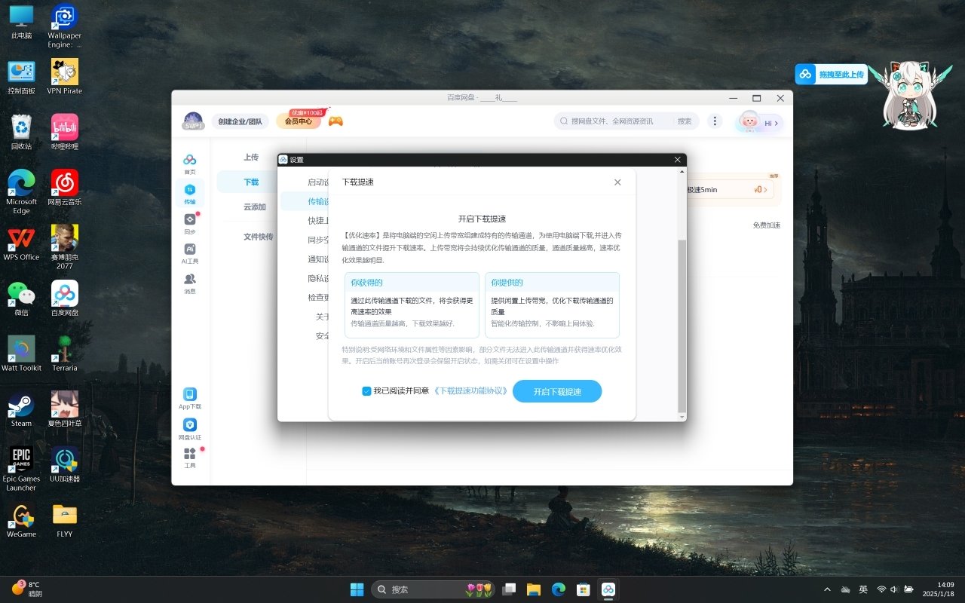Click the 免费加速 text in Netdisk

tap(766, 225)
